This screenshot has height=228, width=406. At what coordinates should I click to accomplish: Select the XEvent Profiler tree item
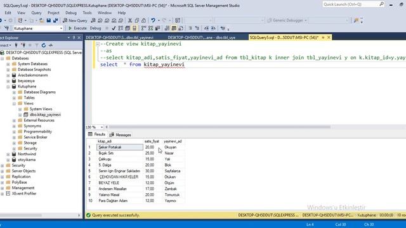[x=24, y=193]
